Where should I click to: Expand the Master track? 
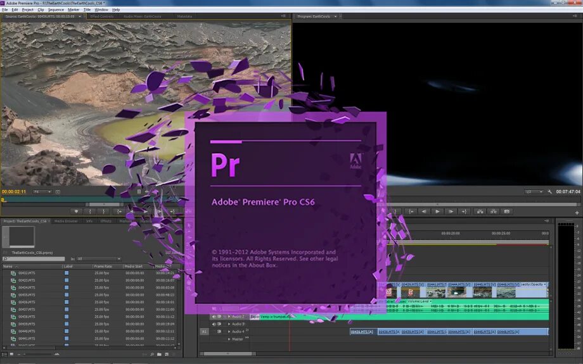[x=229, y=339]
